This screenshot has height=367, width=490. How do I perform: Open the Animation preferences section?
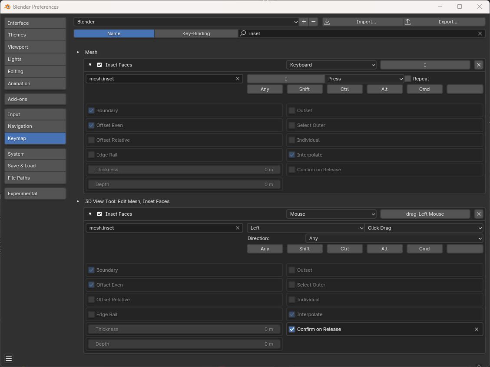pyautogui.click(x=35, y=83)
